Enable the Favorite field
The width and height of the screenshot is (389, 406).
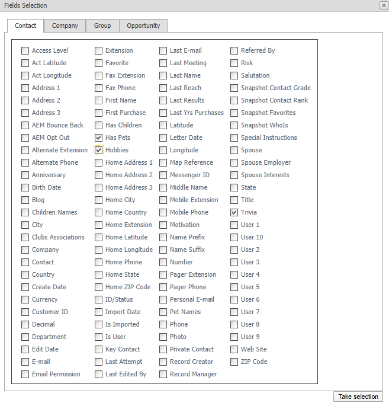tap(98, 63)
